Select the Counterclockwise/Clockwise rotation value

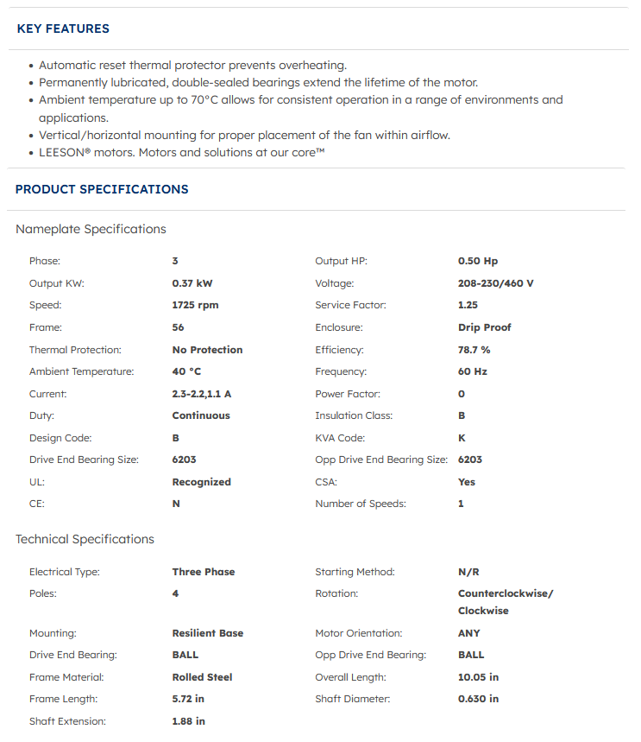pyautogui.click(x=506, y=602)
